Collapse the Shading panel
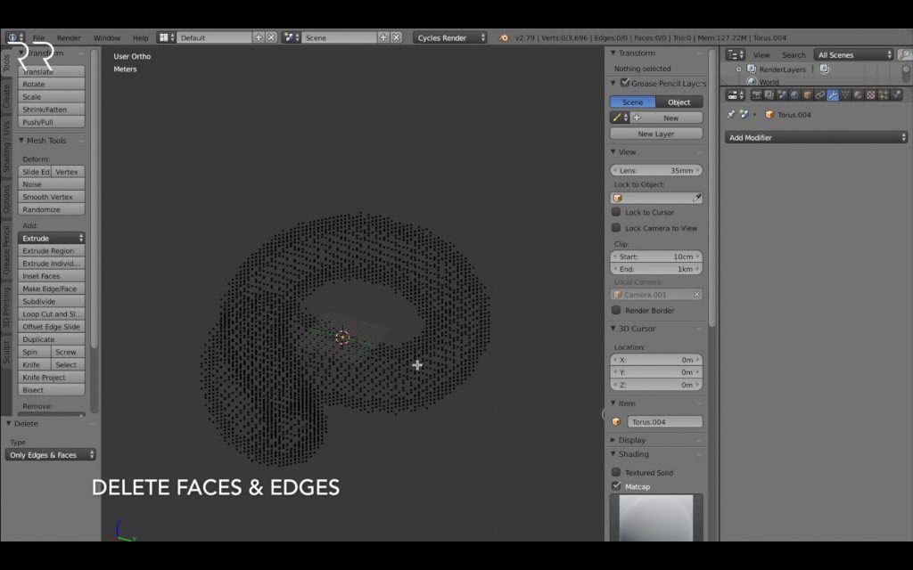The height and width of the screenshot is (570, 913). pos(613,454)
